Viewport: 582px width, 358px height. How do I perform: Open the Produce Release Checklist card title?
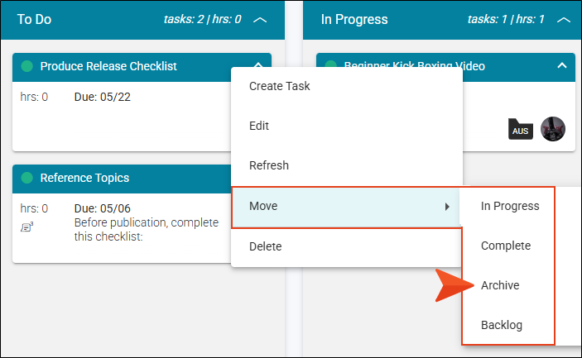(x=108, y=66)
